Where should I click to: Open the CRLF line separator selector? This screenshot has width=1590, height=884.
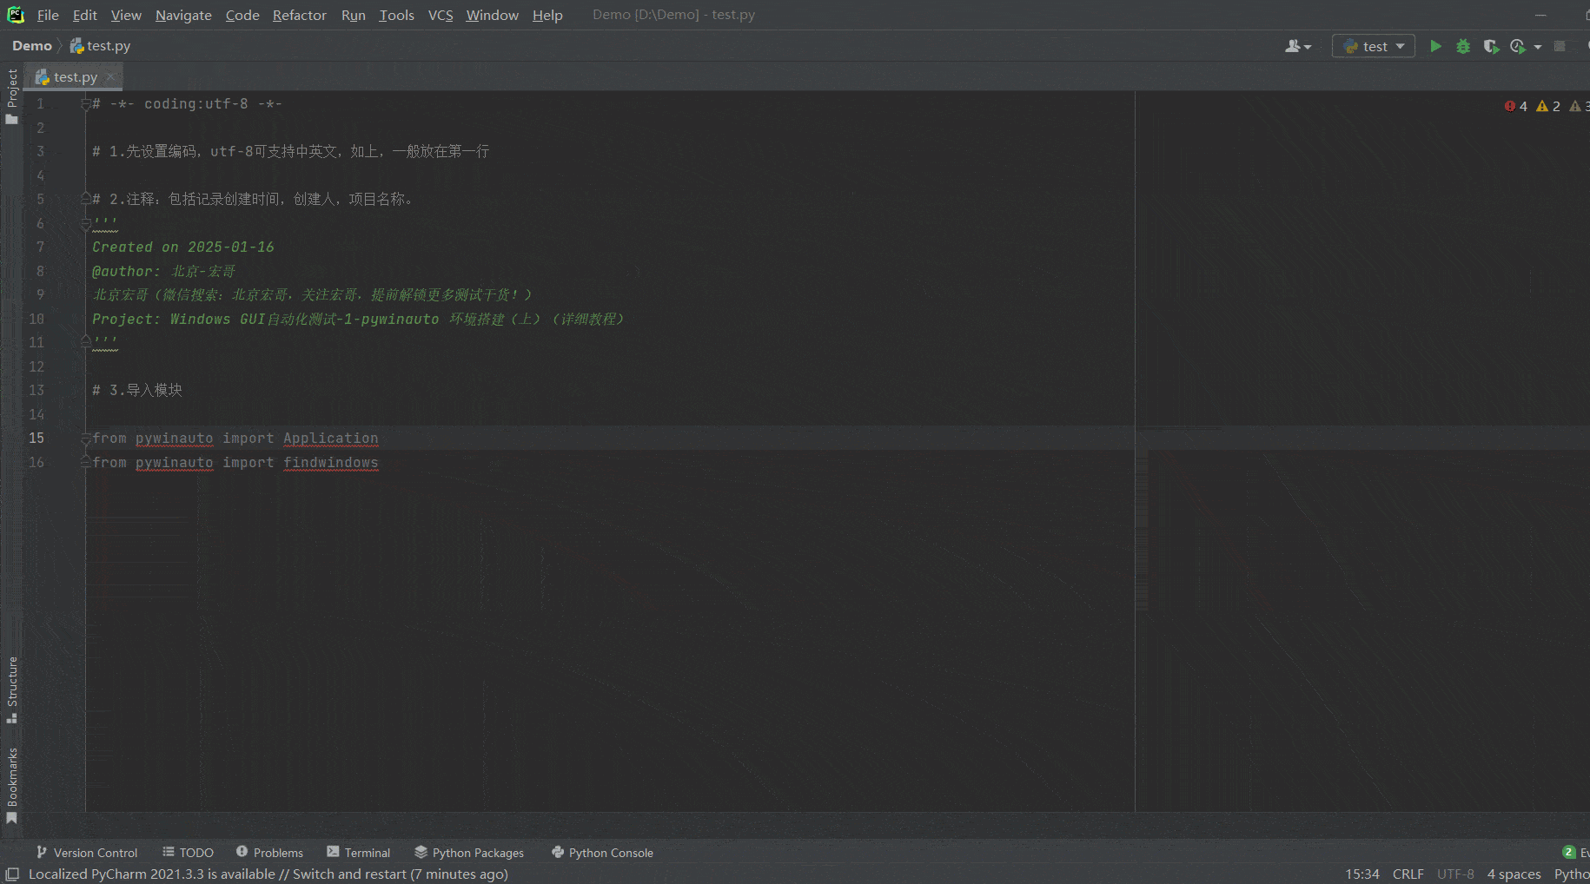coord(1408,874)
